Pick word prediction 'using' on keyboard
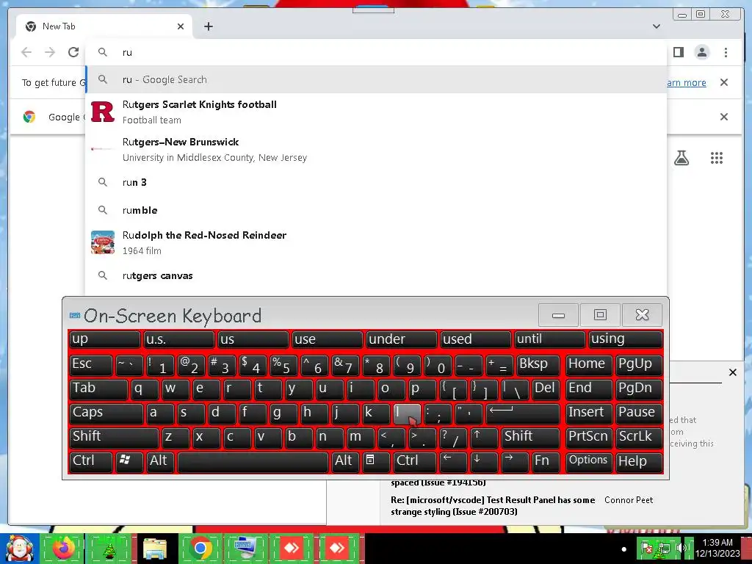The height and width of the screenshot is (564, 752). coord(625,339)
